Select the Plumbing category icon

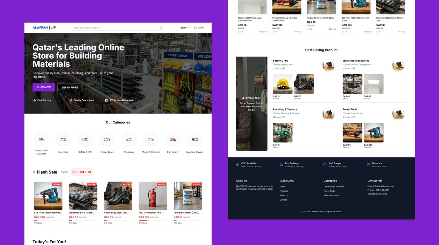(x=129, y=139)
